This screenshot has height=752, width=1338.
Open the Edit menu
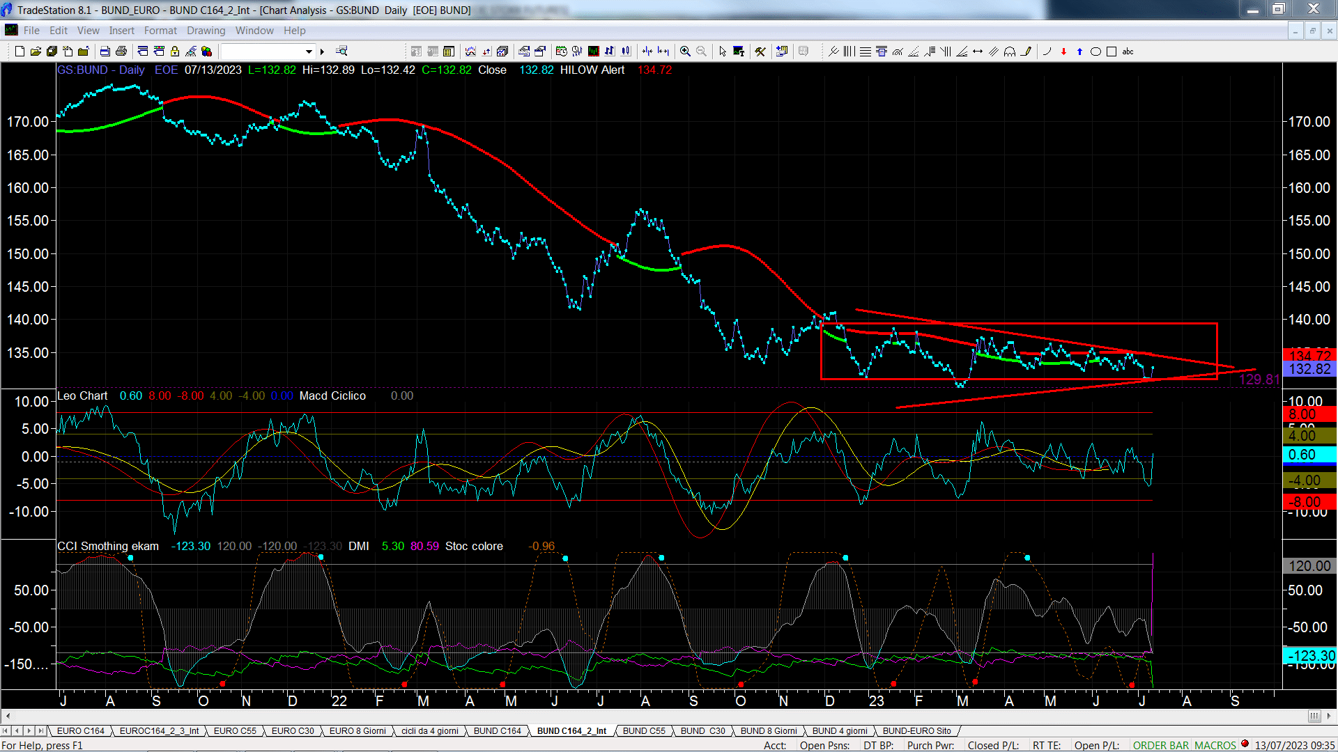tap(59, 31)
